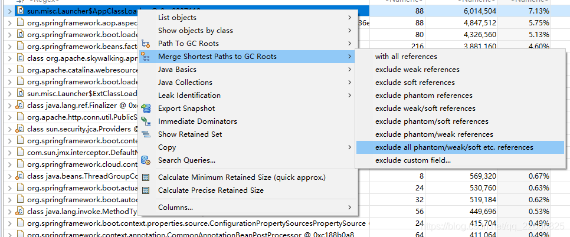
Task: Expand the class java.lang.invoke.MethodTy row
Action: [9, 212]
